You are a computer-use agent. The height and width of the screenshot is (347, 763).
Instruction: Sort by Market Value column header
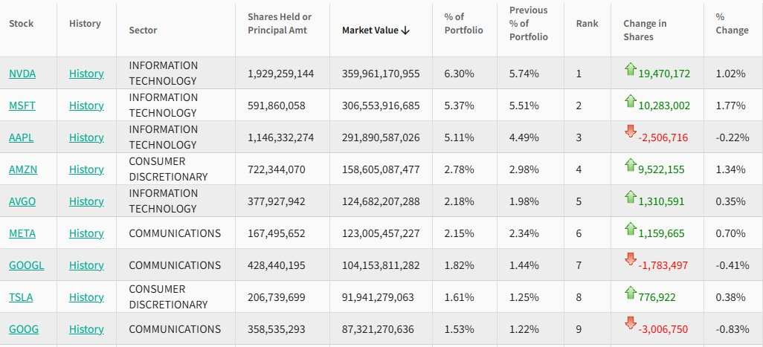pyautogui.click(x=376, y=30)
